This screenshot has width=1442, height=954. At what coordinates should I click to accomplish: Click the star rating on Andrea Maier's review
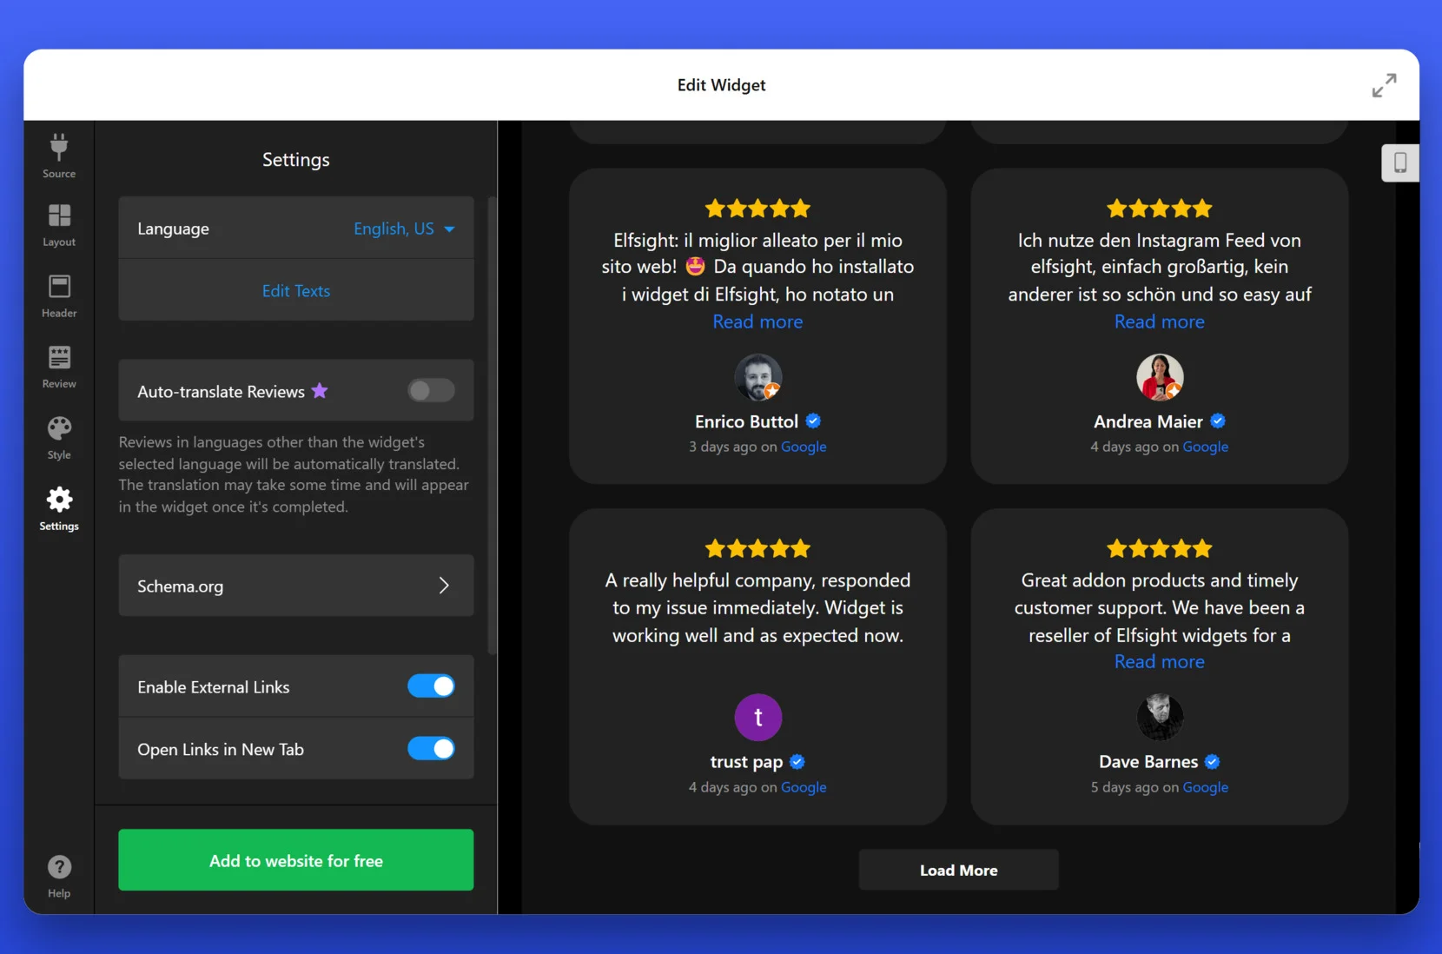pos(1160,209)
